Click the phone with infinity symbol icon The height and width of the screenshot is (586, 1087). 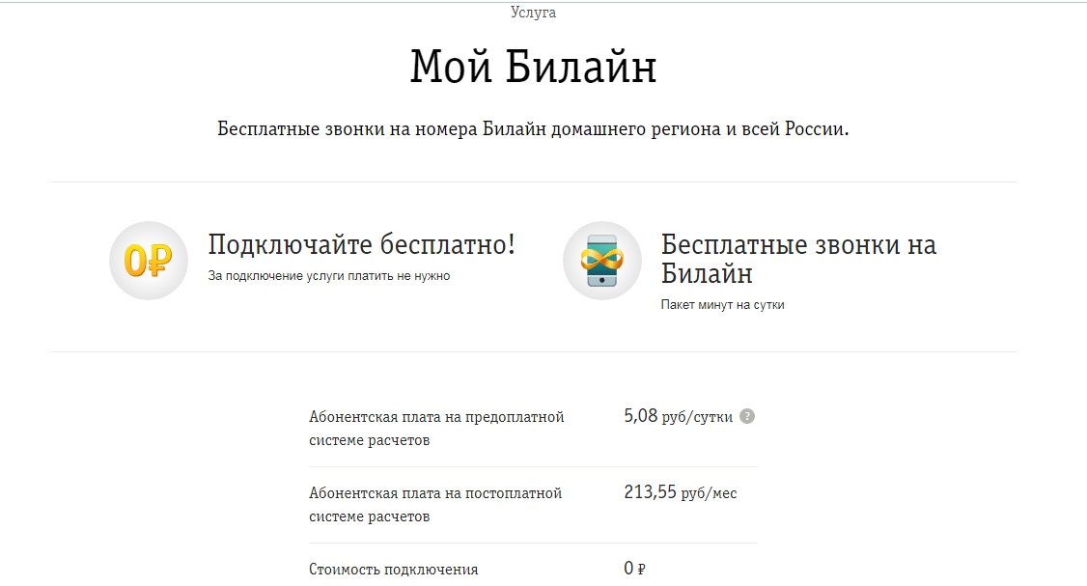[602, 261]
